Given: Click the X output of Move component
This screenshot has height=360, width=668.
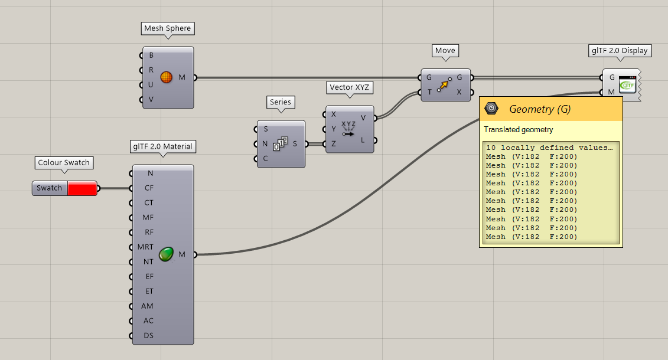Looking at the screenshot, I should click(460, 92).
